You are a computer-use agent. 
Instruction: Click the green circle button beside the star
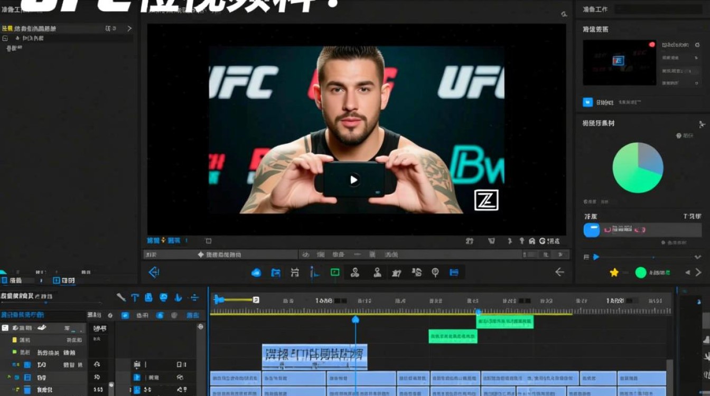tap(641, 272)
